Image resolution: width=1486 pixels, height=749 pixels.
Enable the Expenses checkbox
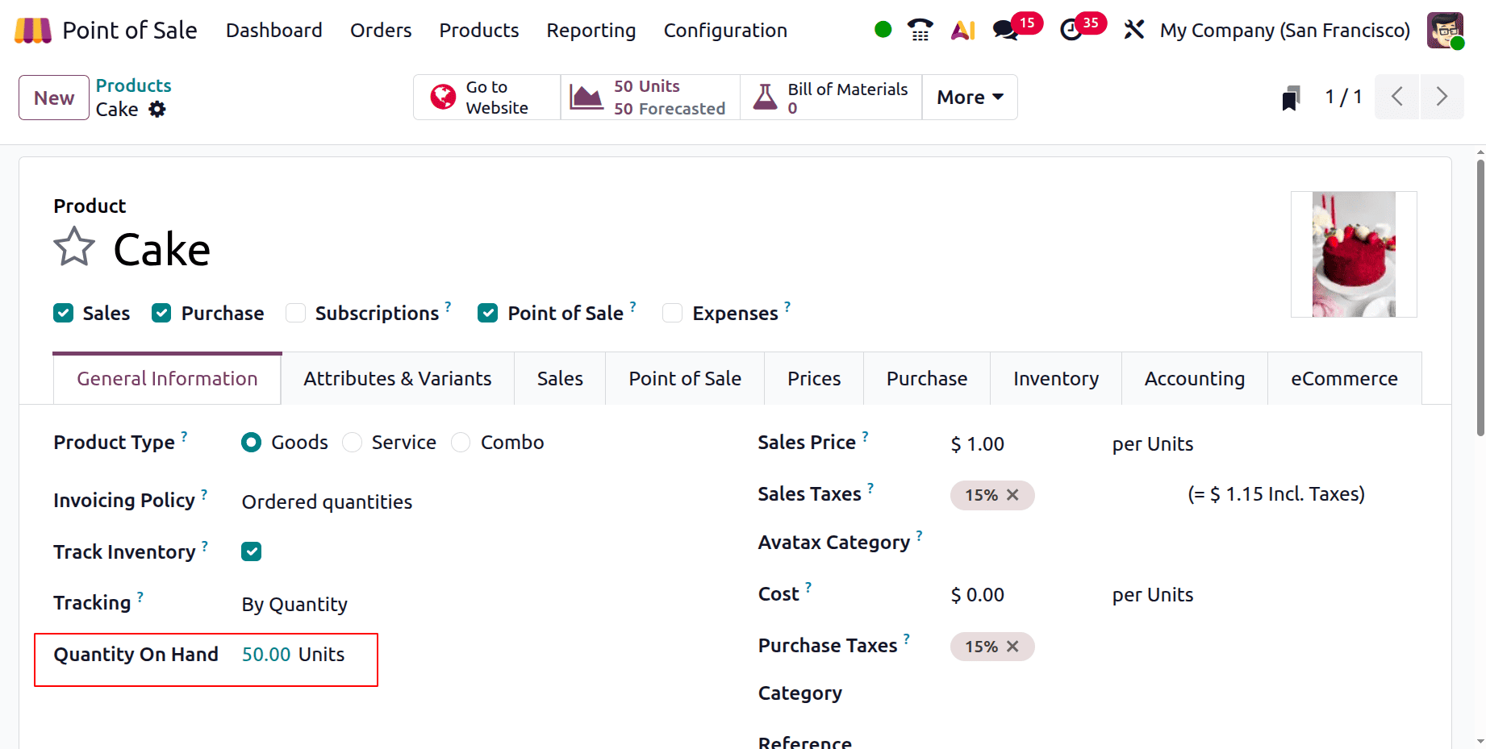(672, 313)
